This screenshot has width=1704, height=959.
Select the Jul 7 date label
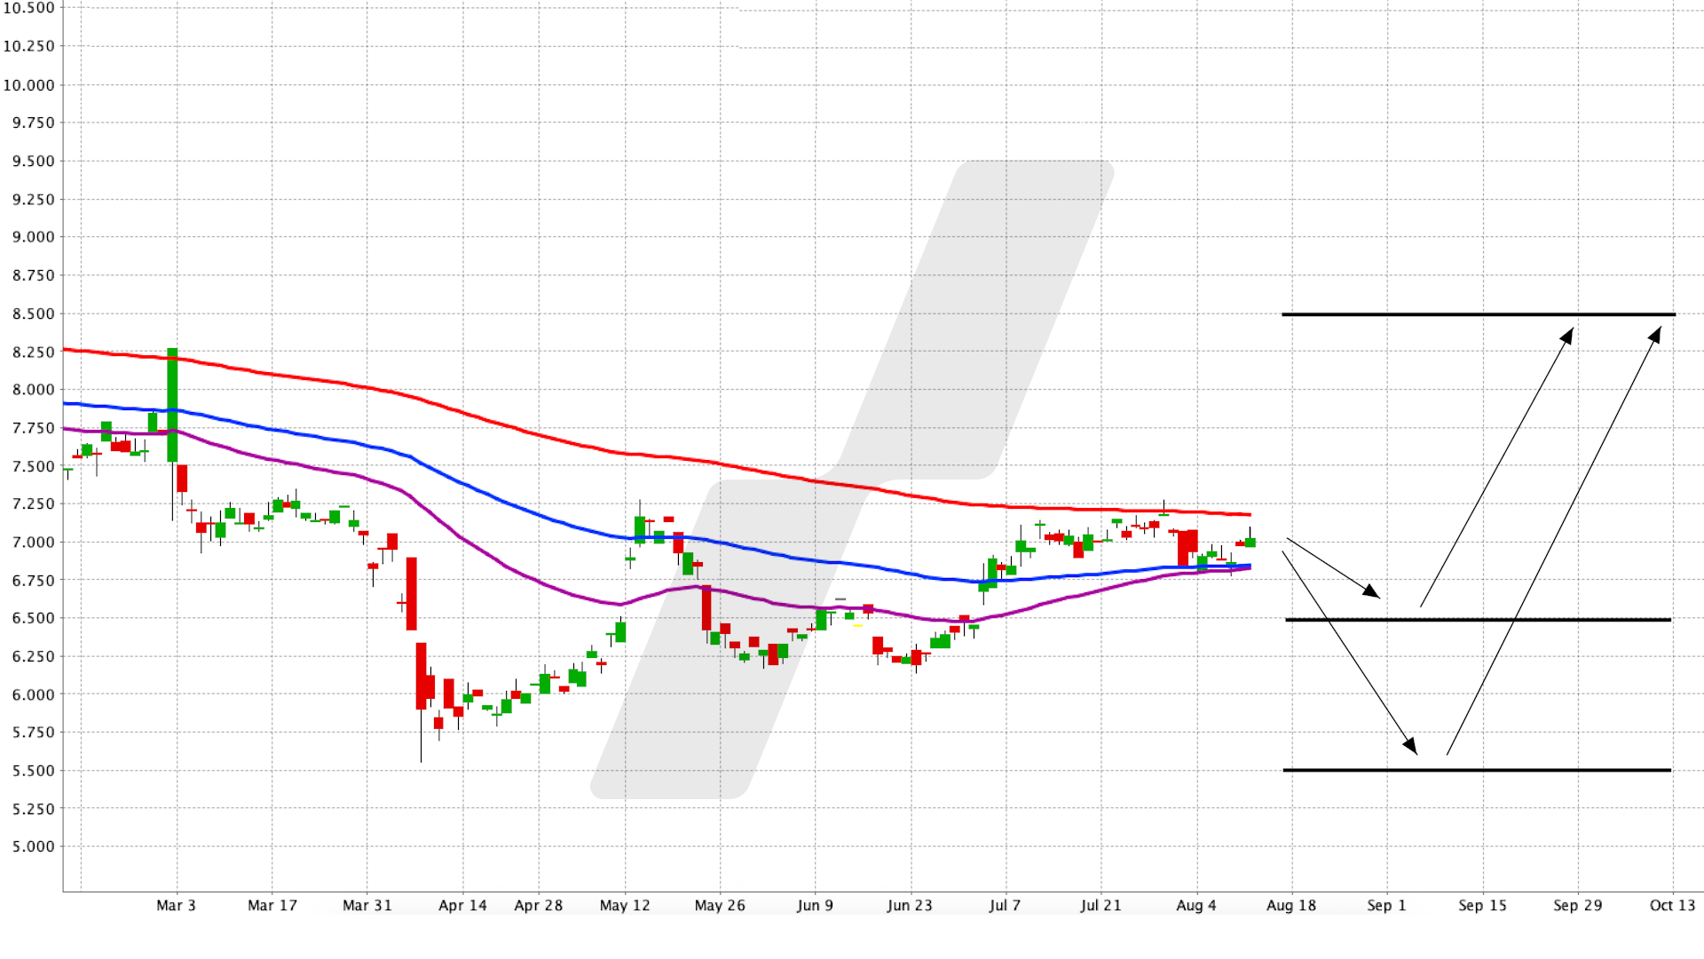1005,906
